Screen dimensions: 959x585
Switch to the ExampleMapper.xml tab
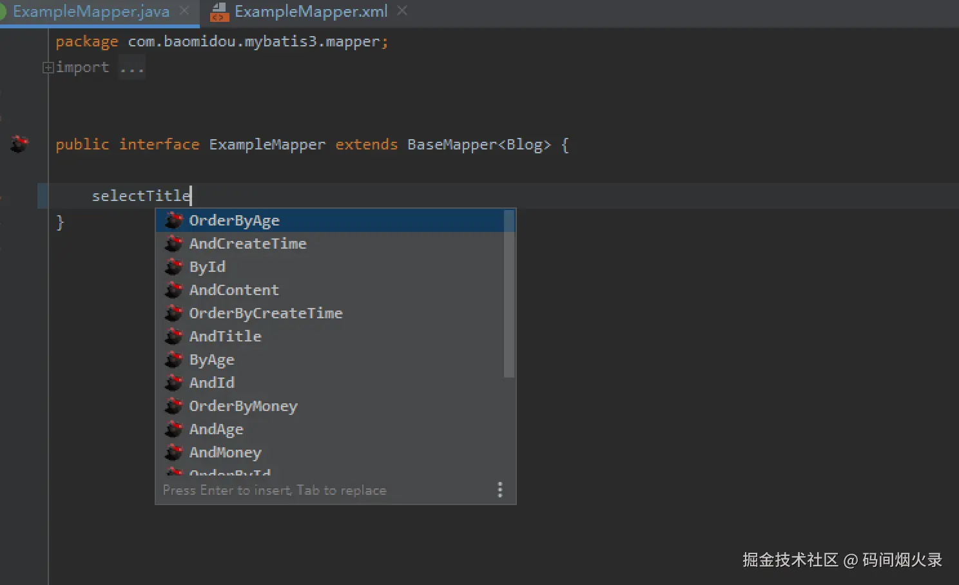point(311,12)
